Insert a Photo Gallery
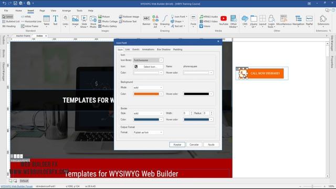Screen dimensions: 336x189 (x=108, y=26)
